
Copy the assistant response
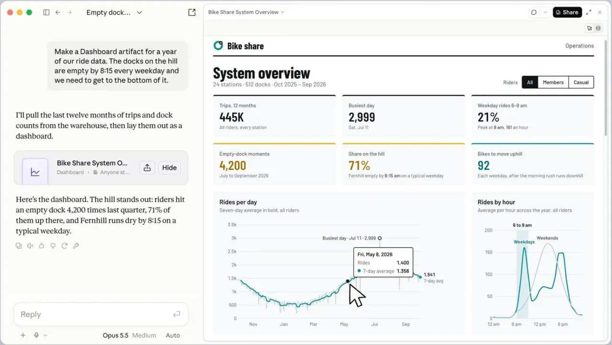point(19,246)
